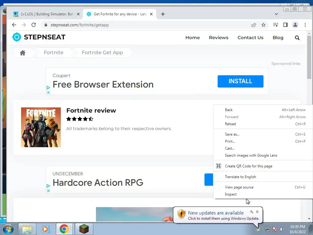Open the Windows Start button
313x235 pixels.
point(8,229)
